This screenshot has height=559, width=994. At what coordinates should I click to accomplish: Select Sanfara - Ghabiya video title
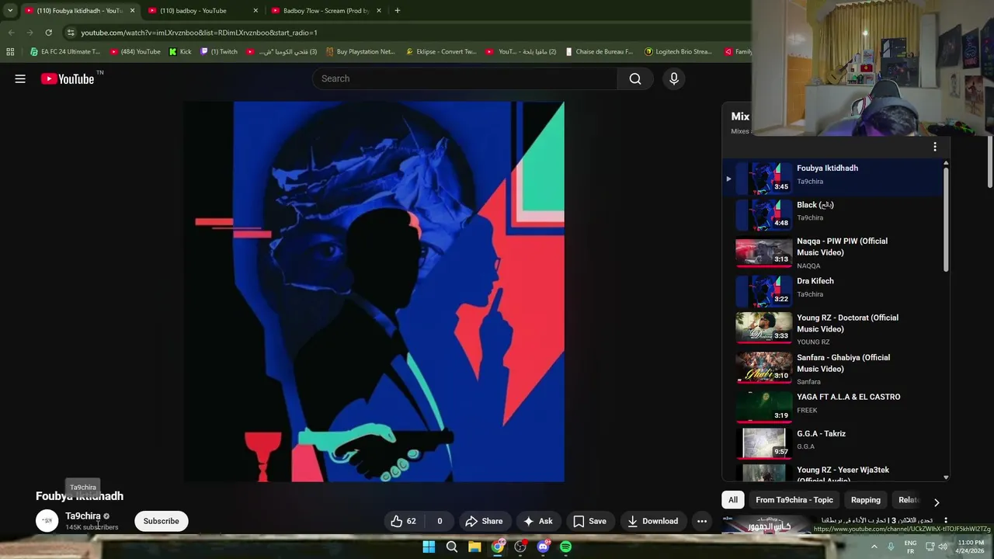click(843, 363)
